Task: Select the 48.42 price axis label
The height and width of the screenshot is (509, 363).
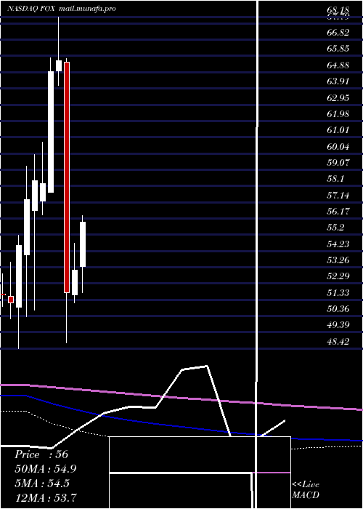Action: coord(338,341)
